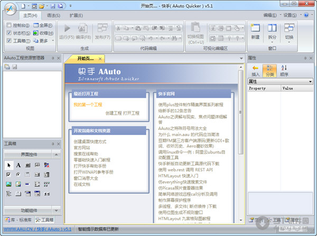Image resolution: width=317 pixels, height=236 pixels.
Task: Select the spin up-down control in toolbox
Action: (x=46, y=194)
